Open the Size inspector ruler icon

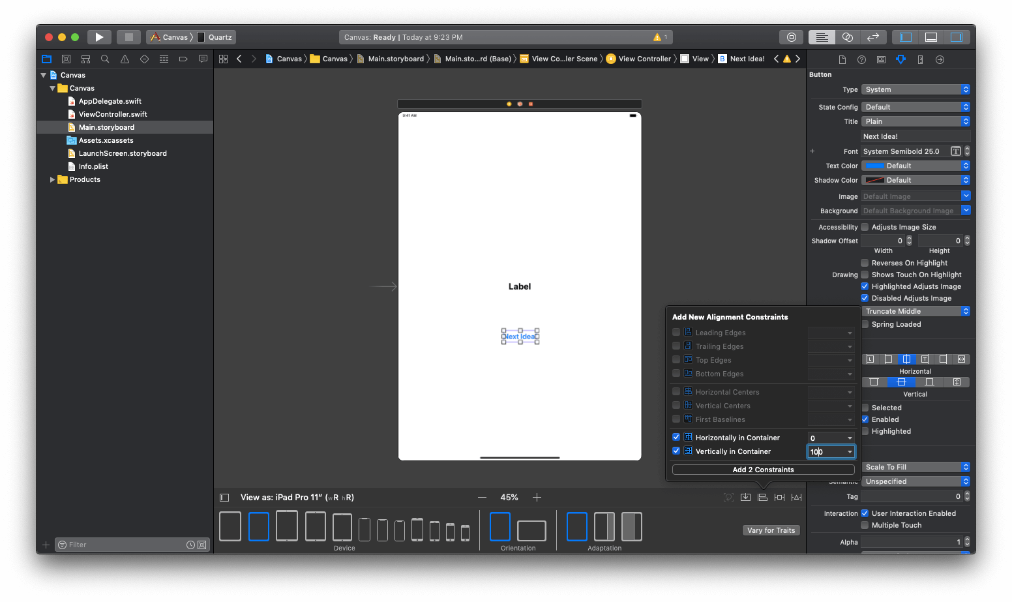point(920,59)
